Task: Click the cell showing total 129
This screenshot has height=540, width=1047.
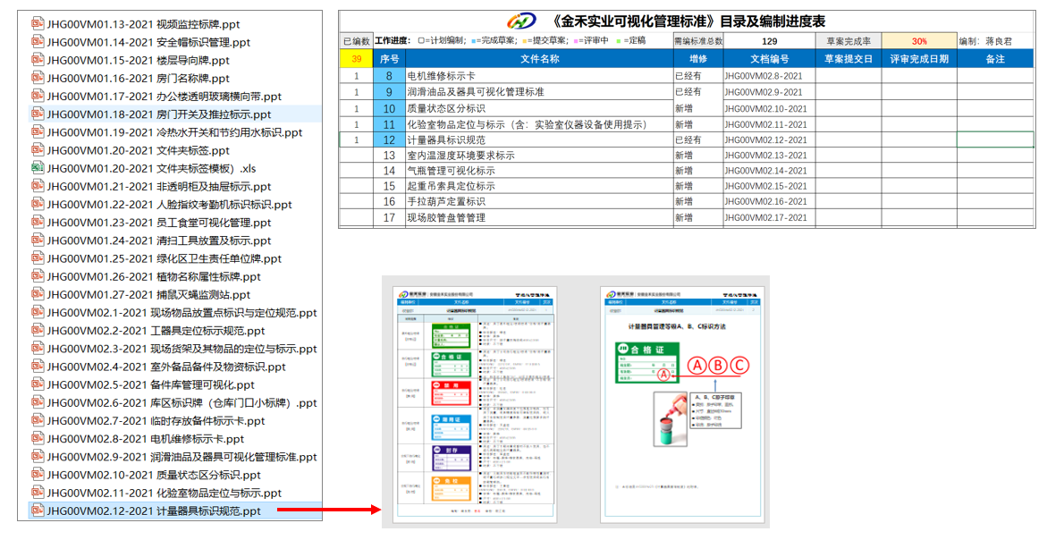Action: pos(769,41)
